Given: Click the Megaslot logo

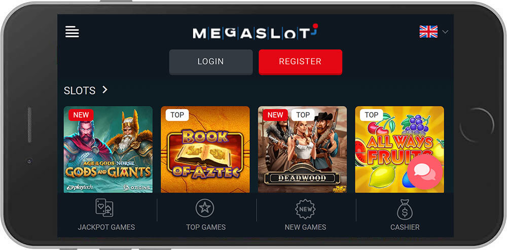Looking at the screenshot, I should pos(256,32).
